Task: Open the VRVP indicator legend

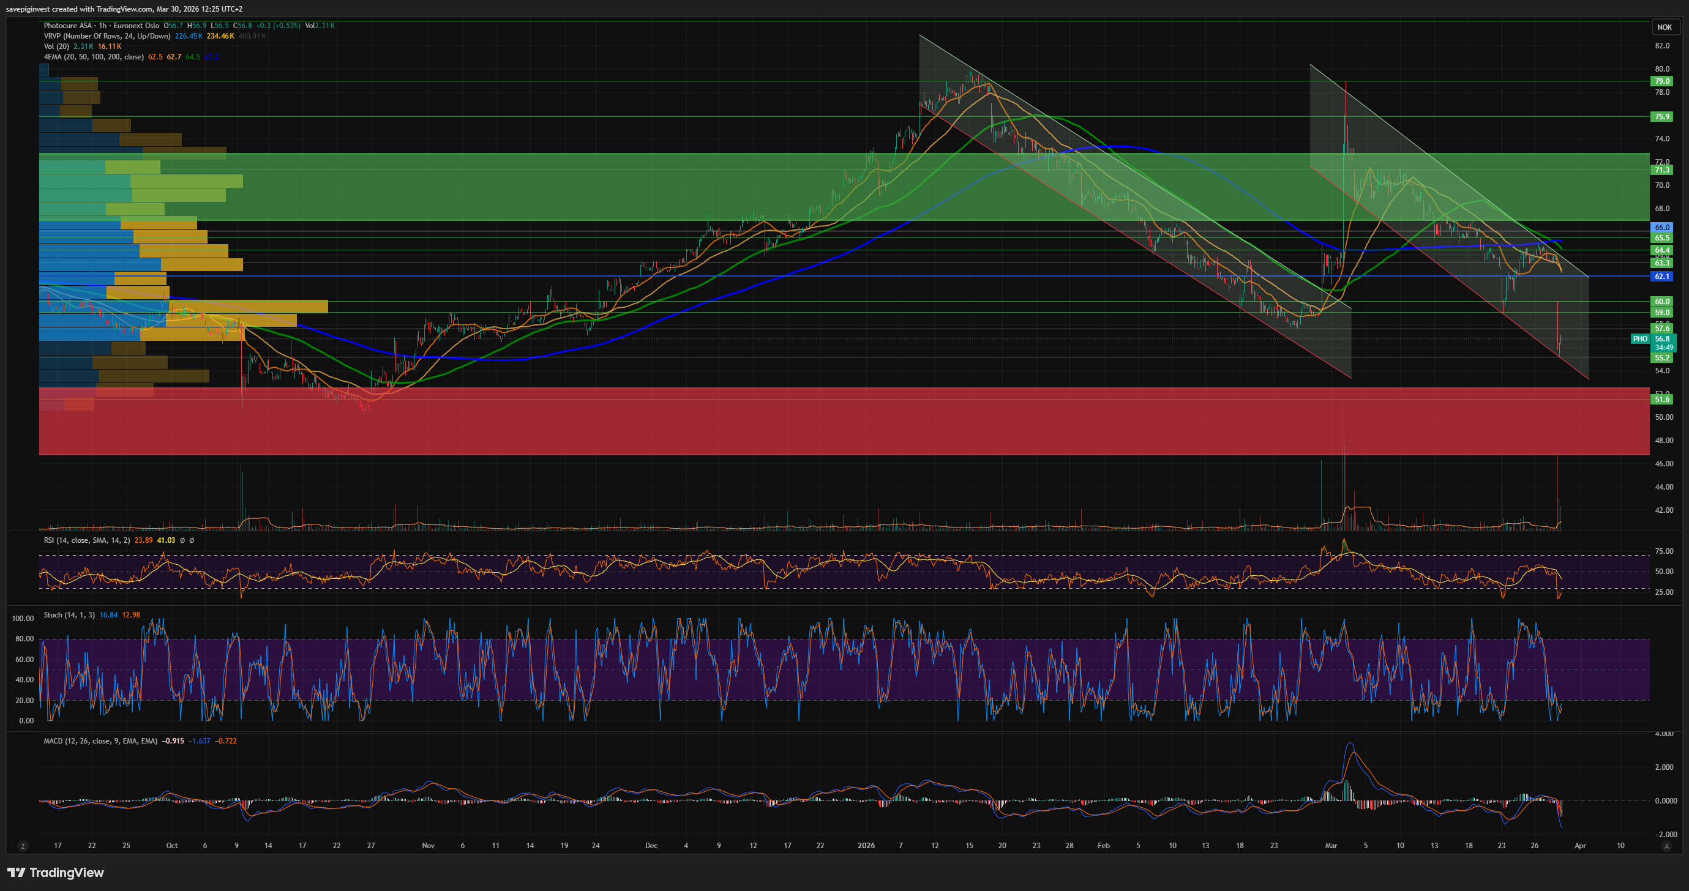Action: (x=107, y=36)
